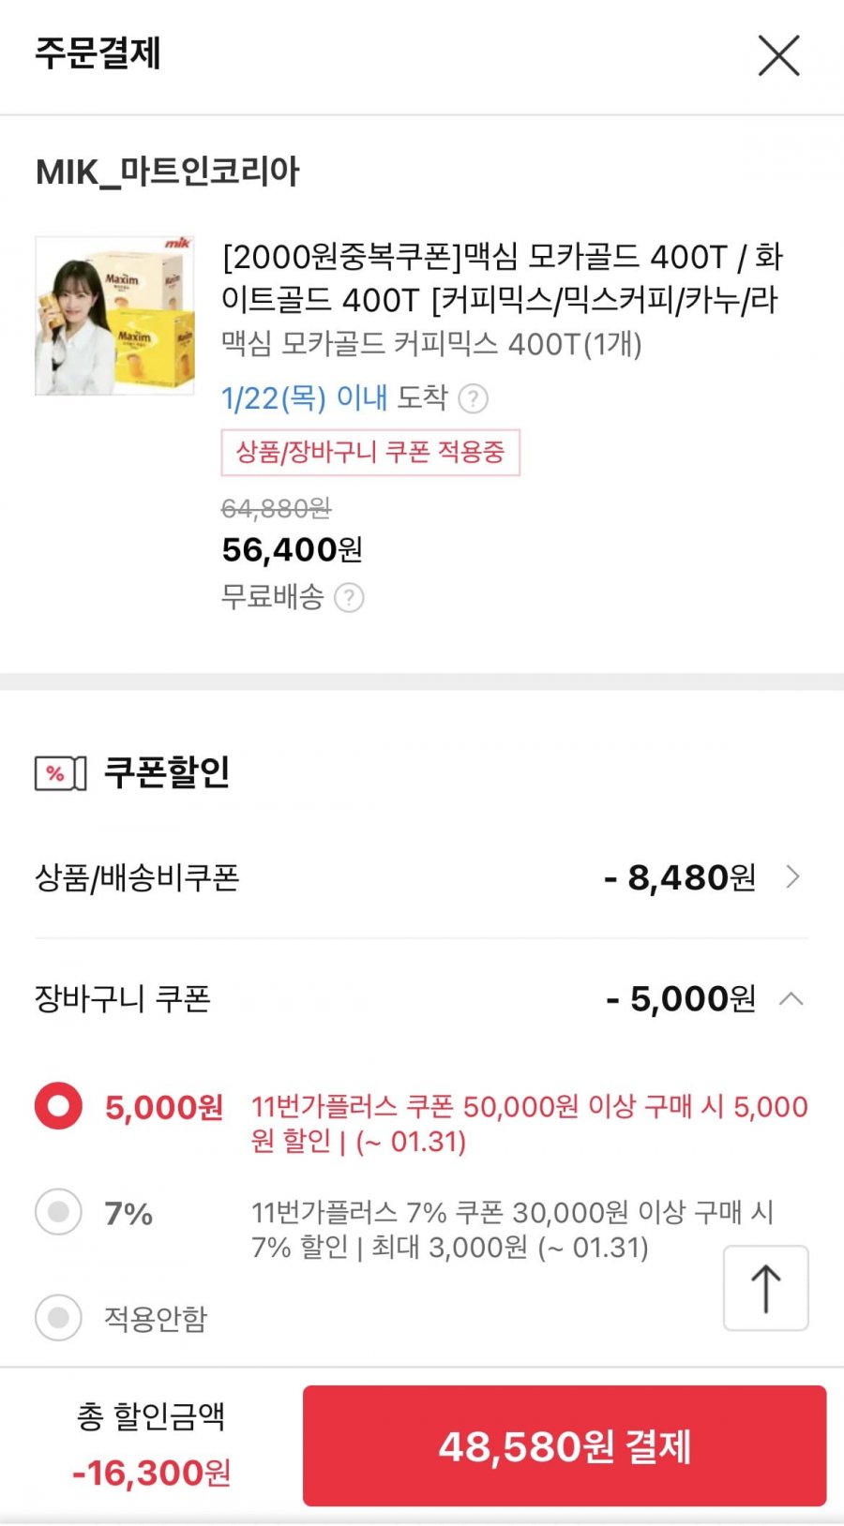Tap the 11번가플러스 7% coupon description
Viewport: 844px width, 1526px height.
[512, 1230]
